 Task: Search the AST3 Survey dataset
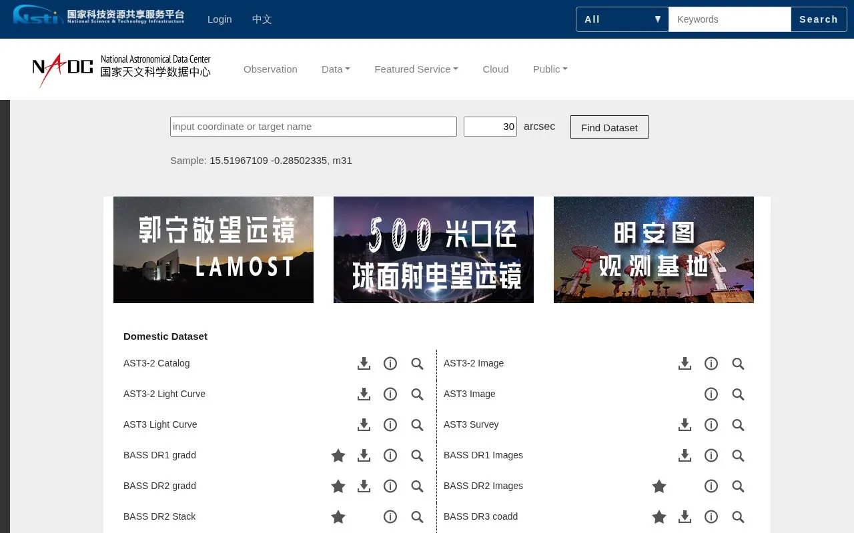[738, 424]
